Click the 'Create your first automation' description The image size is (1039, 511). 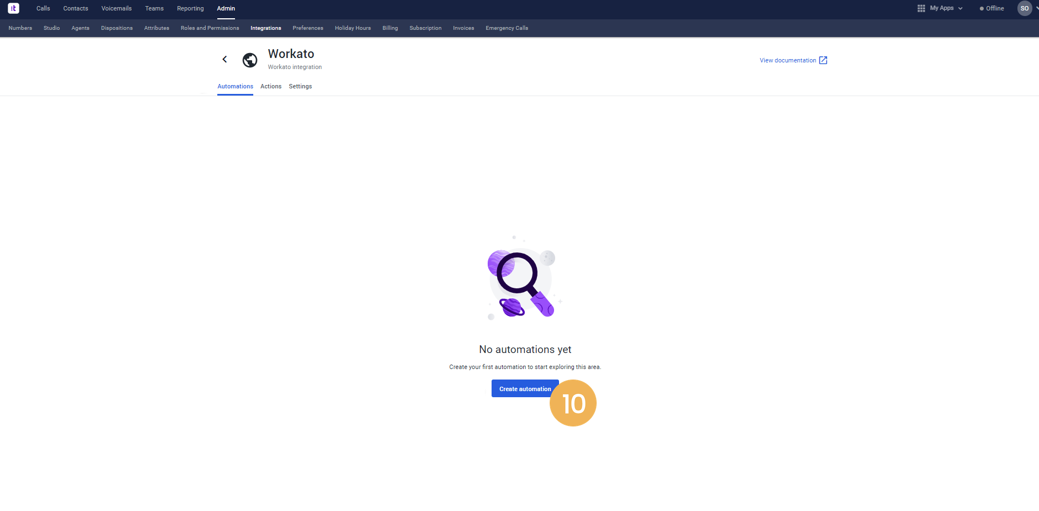tap(525, 367)
